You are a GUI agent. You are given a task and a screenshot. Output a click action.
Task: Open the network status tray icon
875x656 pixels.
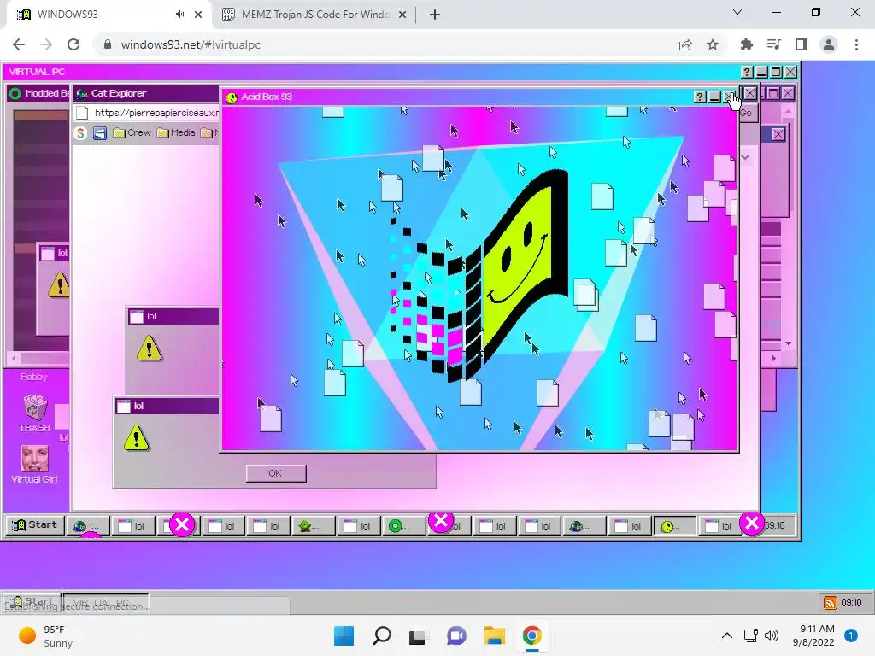pos(751,635)
